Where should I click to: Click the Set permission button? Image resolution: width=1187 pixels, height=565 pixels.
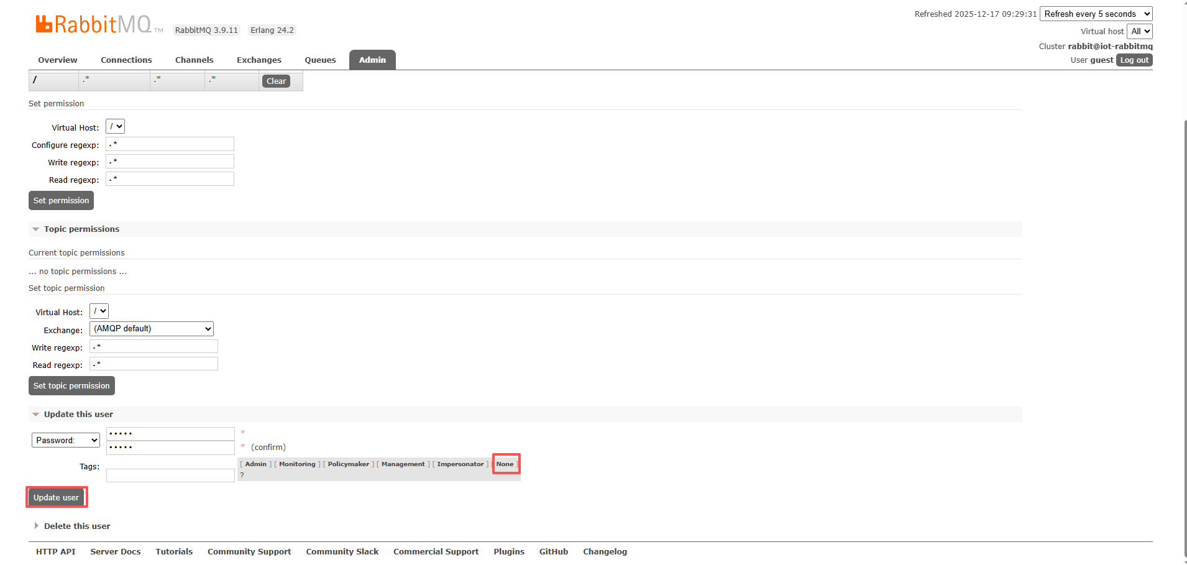point(61,201)
